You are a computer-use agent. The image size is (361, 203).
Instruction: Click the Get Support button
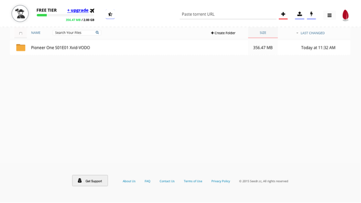90,181
